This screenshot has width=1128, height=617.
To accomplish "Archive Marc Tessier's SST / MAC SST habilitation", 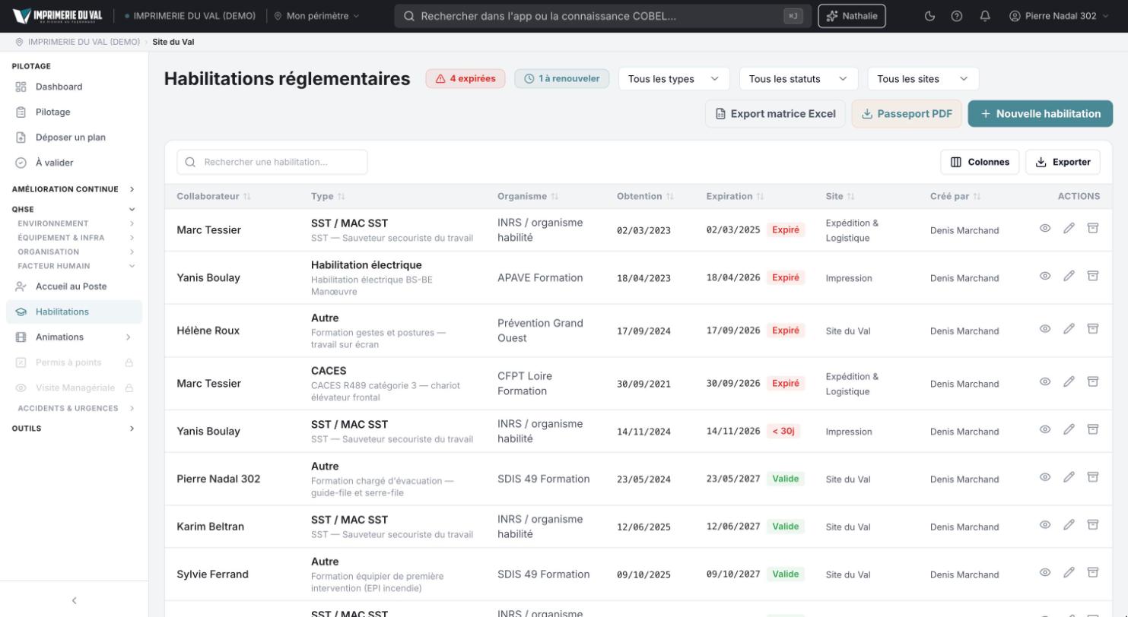I will point(1093,228).
